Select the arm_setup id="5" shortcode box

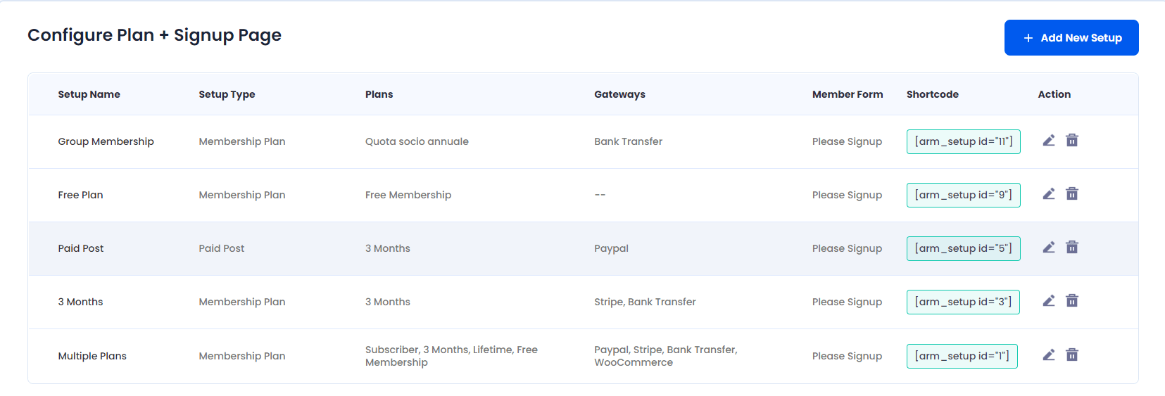963,248
